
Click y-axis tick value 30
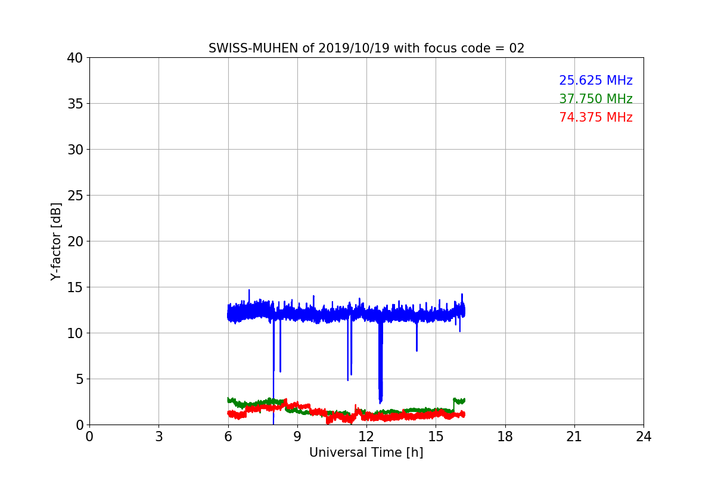pos(75,150)
